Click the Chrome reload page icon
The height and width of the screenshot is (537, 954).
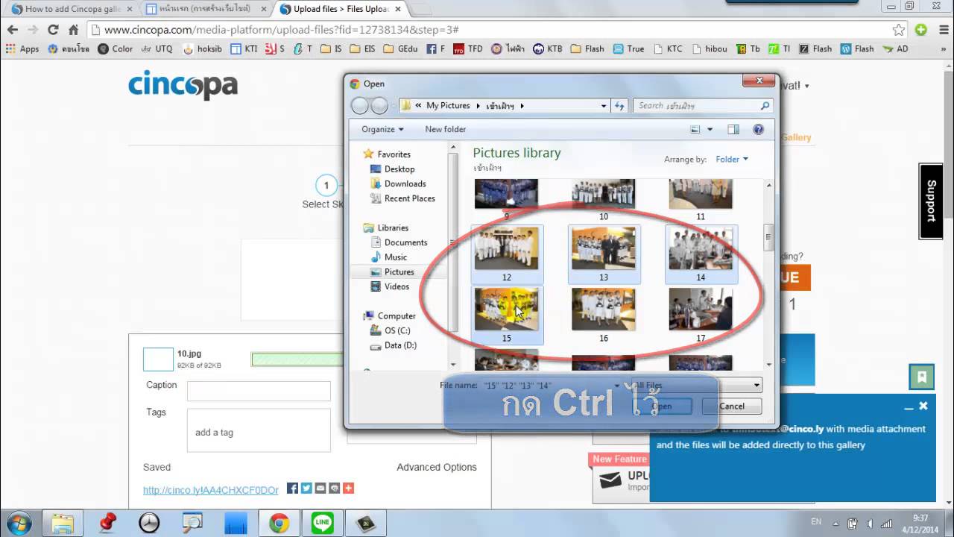[x=53, y=30]
